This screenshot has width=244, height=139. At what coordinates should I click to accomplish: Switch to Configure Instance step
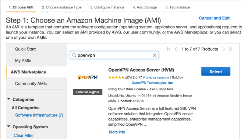click(107, 7)
